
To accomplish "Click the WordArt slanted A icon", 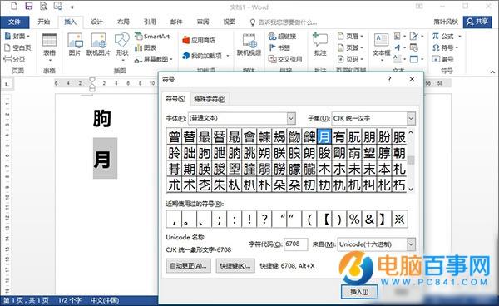I will pos(398,47).
